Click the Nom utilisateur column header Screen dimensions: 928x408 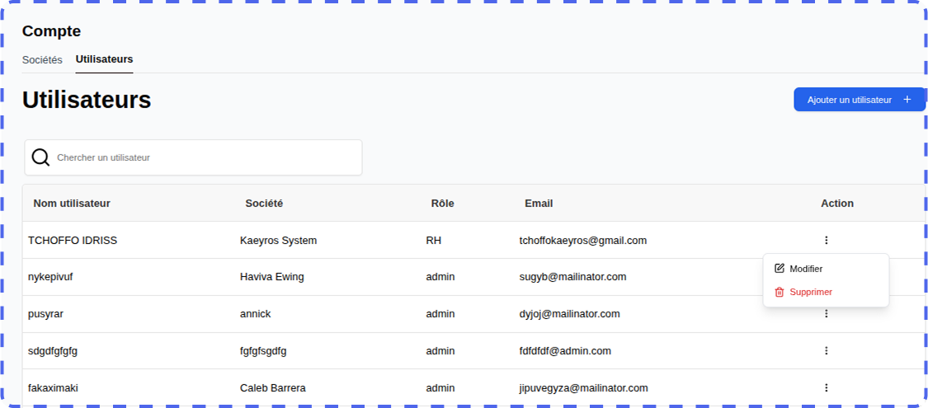[72, 204]
